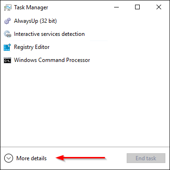This screenshot has height=170, width=170.
Task: Click the Task Manager title text
Action: pyautogui.click(x=31, y=7)
